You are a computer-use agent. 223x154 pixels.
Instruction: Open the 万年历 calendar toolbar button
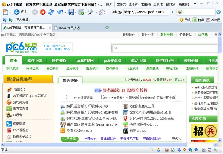point(213,20)
